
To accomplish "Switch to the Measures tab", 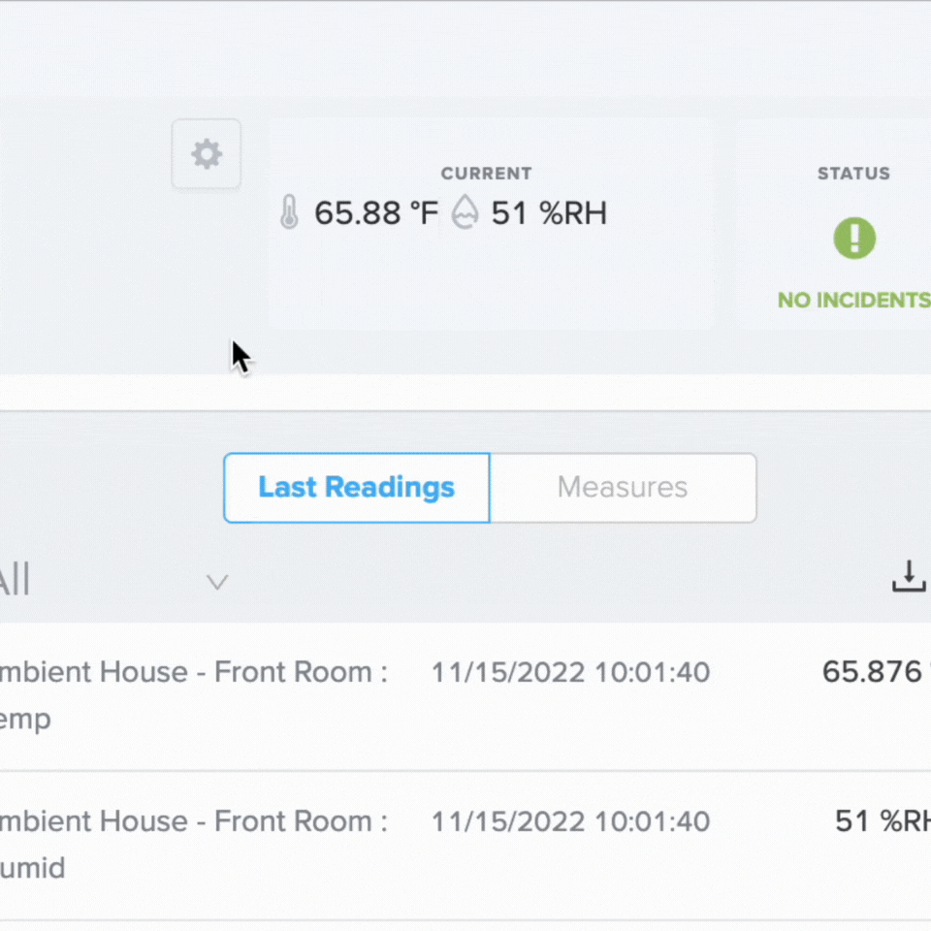I will [x=623, y=488].
